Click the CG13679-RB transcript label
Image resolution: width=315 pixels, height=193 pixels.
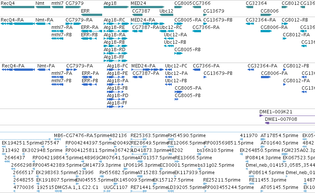pos(218,20)
